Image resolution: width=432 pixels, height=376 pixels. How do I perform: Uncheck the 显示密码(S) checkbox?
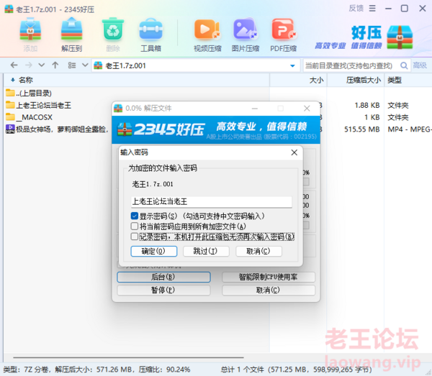135,216
